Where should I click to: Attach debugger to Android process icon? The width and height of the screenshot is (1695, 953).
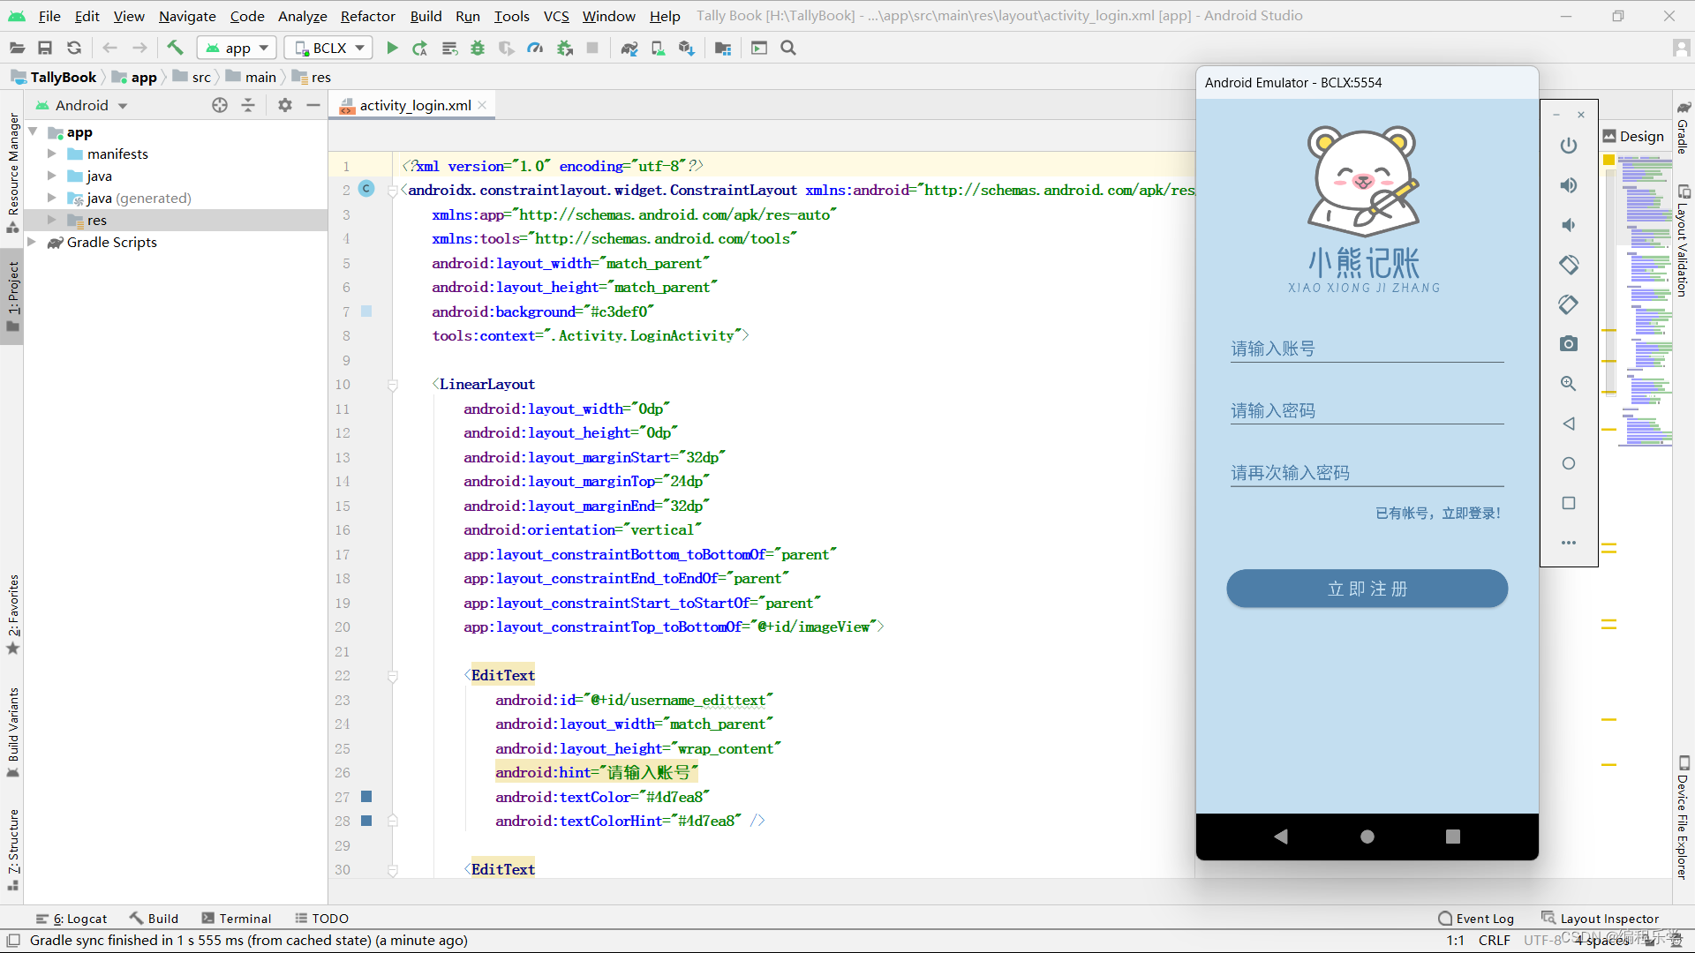[564, 48]
